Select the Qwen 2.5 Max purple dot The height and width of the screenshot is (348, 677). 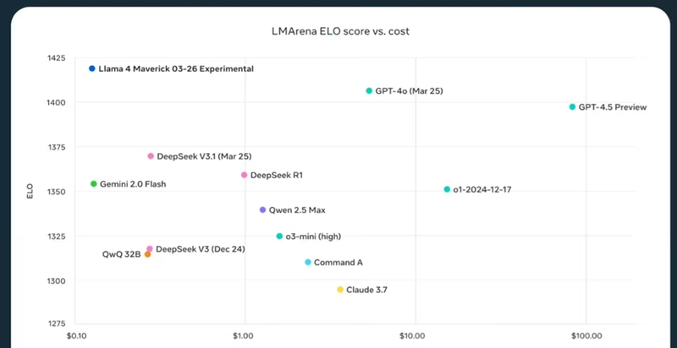point(262,209)
